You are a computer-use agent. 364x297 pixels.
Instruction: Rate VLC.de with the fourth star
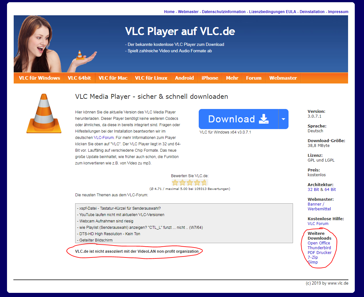click(x=197, y=182)
